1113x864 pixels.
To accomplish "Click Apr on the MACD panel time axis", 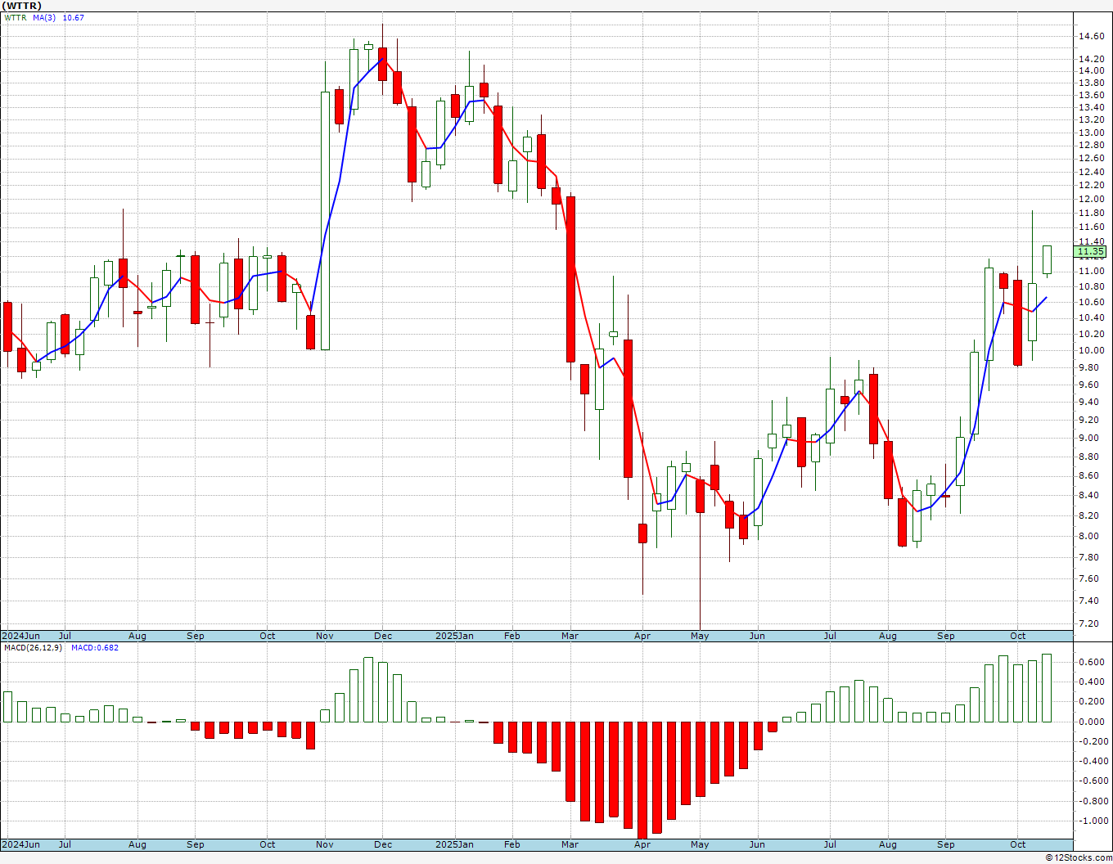I will (x=642, y=844).
